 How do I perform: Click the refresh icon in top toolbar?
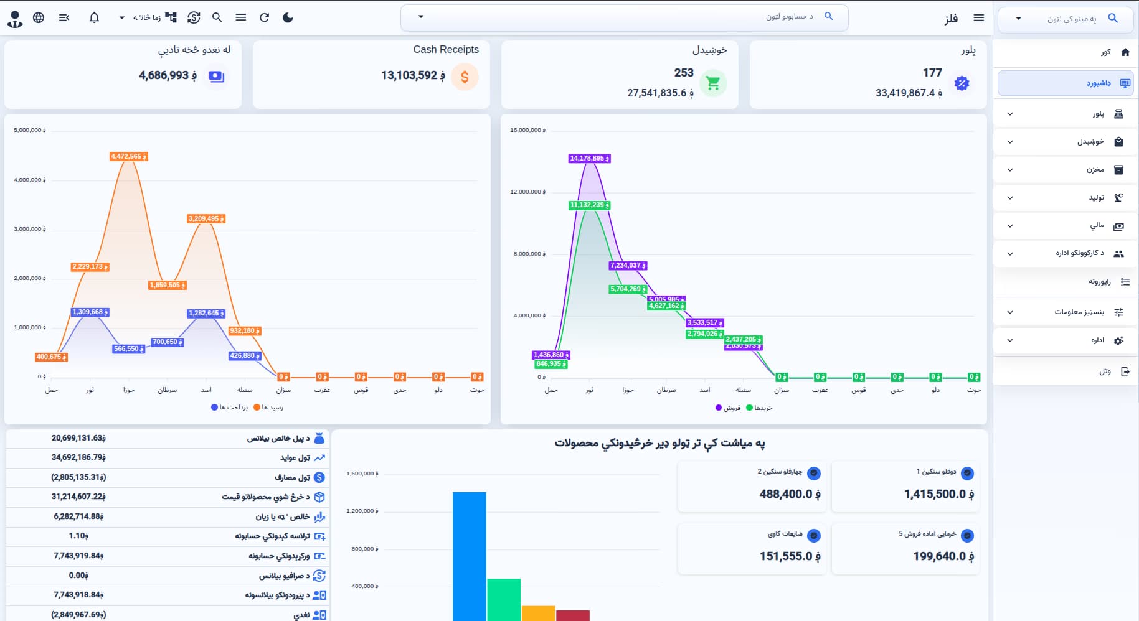pyautogui.click(x=264, y=17)
